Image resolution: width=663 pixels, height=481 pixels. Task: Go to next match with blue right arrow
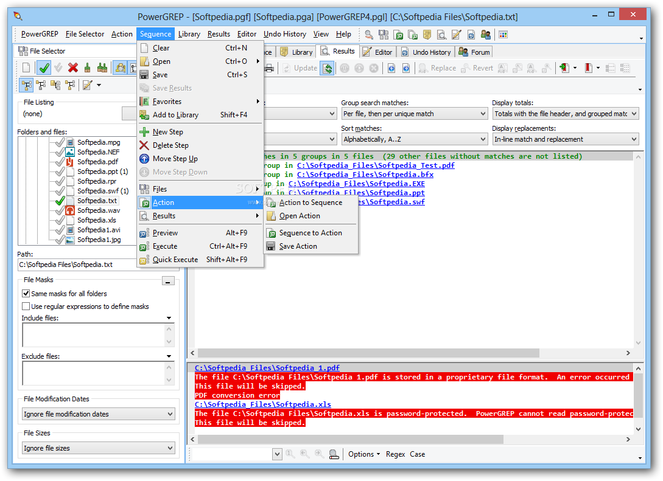[x=406, y=68]
